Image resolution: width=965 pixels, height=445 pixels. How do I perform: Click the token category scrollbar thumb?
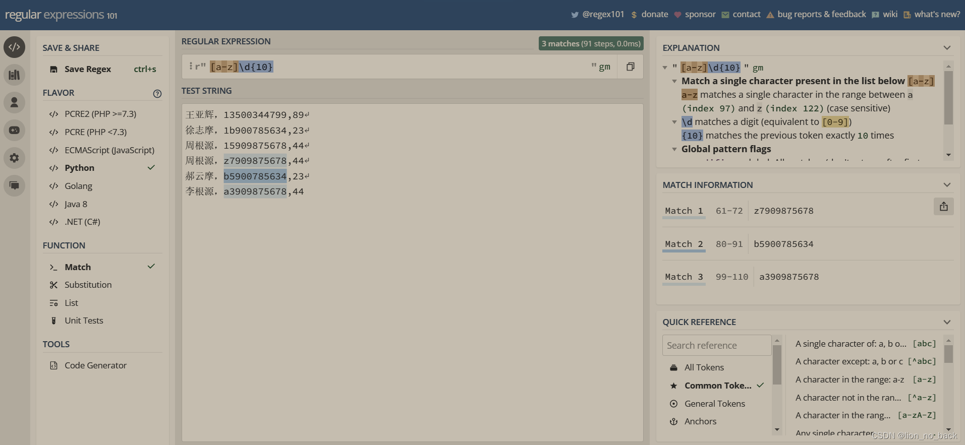coord(777,364)
